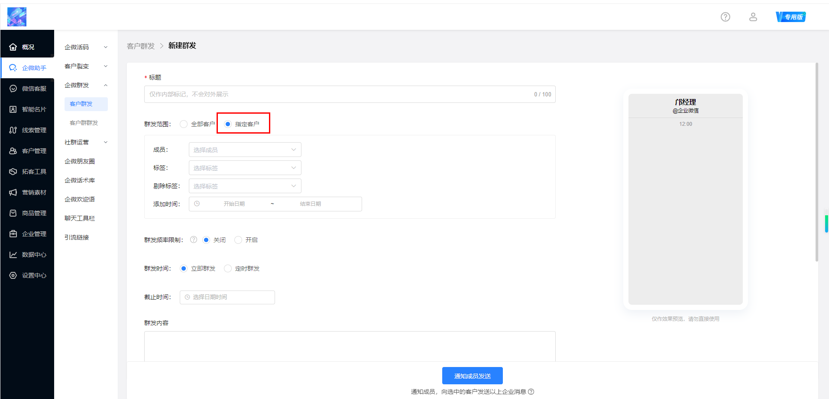Click the 概况 home icon in sidebar
Screen dimensions: 829x399
[x=13, y=47]
